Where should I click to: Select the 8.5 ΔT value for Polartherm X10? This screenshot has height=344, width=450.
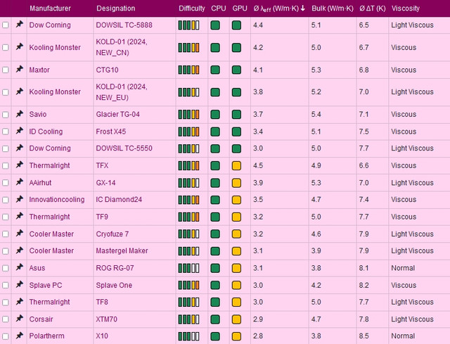click(364, 336)
